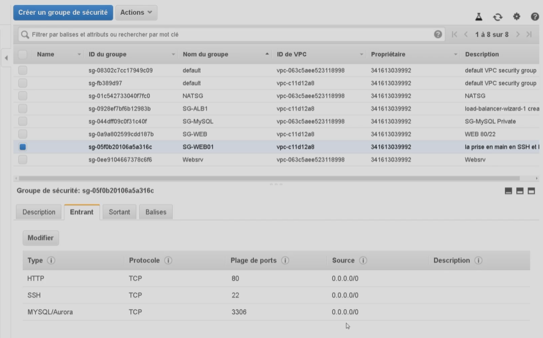
Task: Click group name NATSG in Nom column
Action: pos(193,96)
